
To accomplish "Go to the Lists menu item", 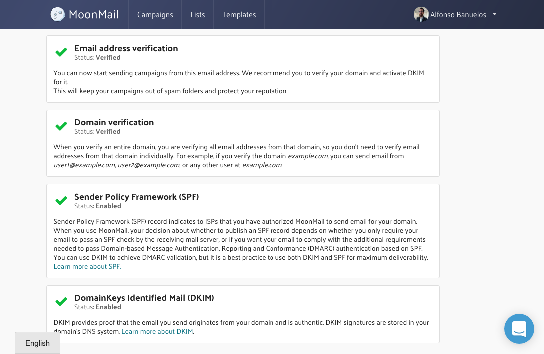I will pos(198,15).
